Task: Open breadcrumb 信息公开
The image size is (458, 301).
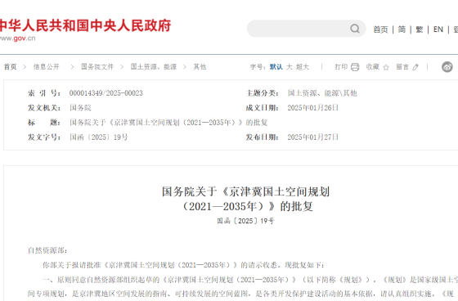Action: click(x=46, y=67)
